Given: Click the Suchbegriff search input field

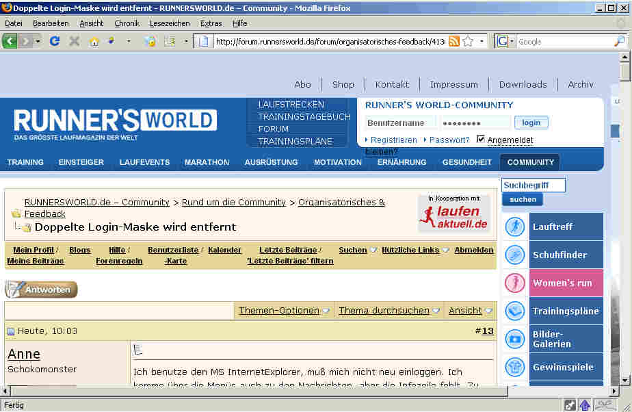Looking at the screenshot, I should pyautogui.click(x=533, y=185).
